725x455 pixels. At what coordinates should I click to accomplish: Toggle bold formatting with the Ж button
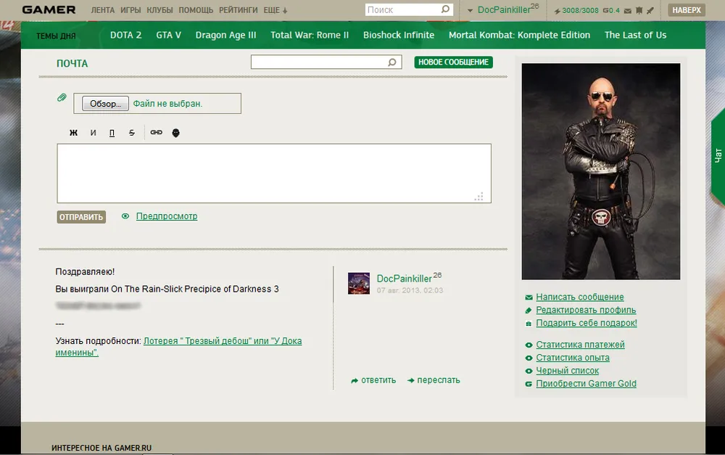[73, 133]
